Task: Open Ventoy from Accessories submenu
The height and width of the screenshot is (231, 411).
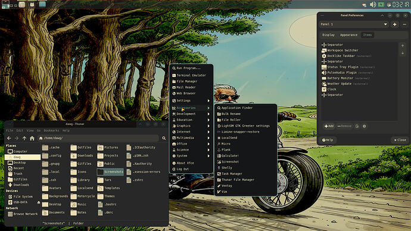Action: coord(245,186)
